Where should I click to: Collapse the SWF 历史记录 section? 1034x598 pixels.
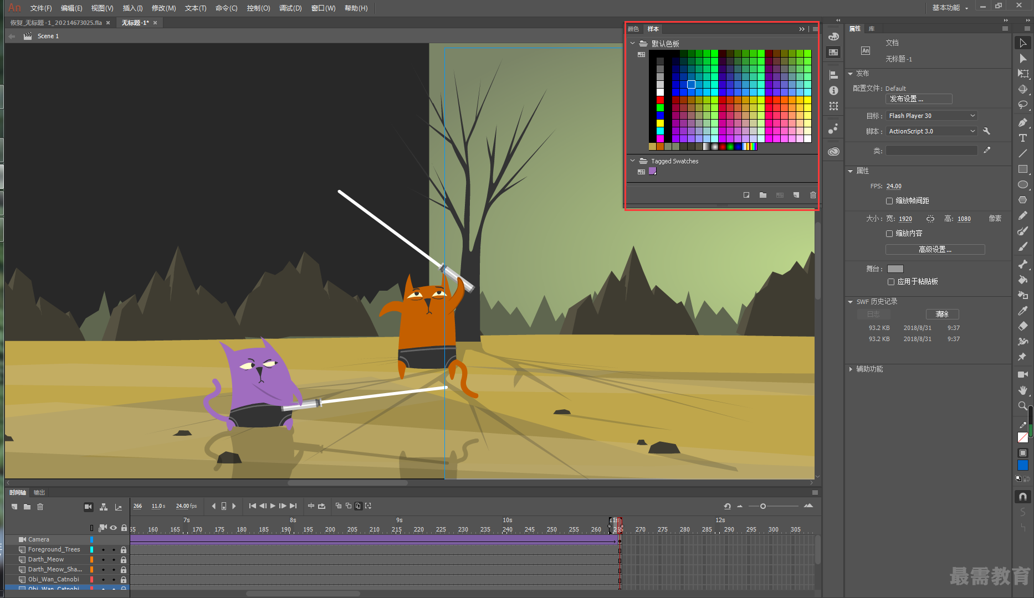tap(851, 302)
